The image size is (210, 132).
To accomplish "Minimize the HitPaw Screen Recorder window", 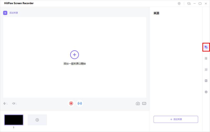I will 195,4.
